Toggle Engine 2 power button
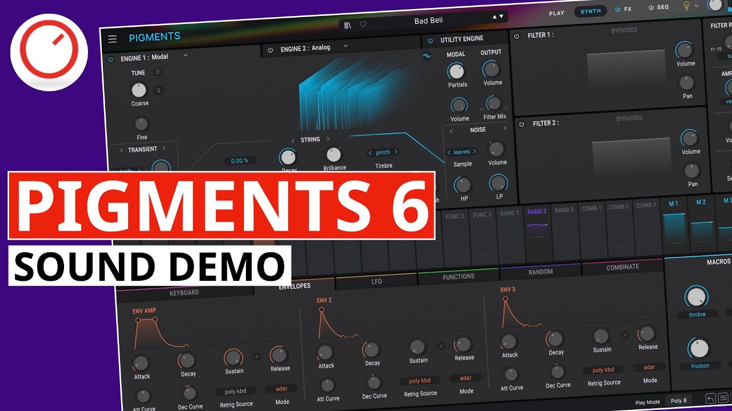Image resolution: width=732 pixels, height=411 pixels. point(270,50)
